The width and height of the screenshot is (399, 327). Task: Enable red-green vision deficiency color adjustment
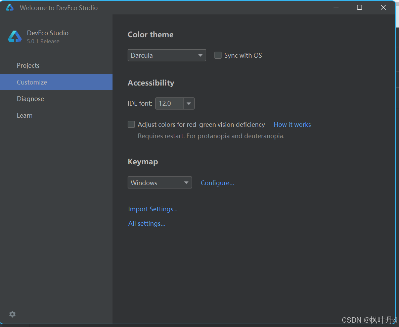(131, 124)
